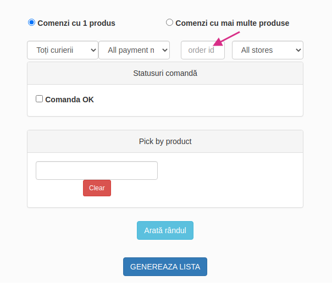Select the "Comenzi cu 1 produs" radio button

31,22
